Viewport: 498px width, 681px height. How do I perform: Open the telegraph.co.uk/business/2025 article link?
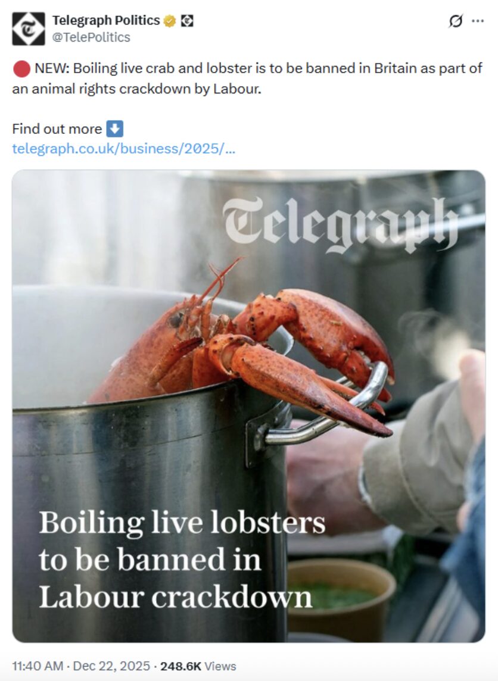tap(124, 149)
